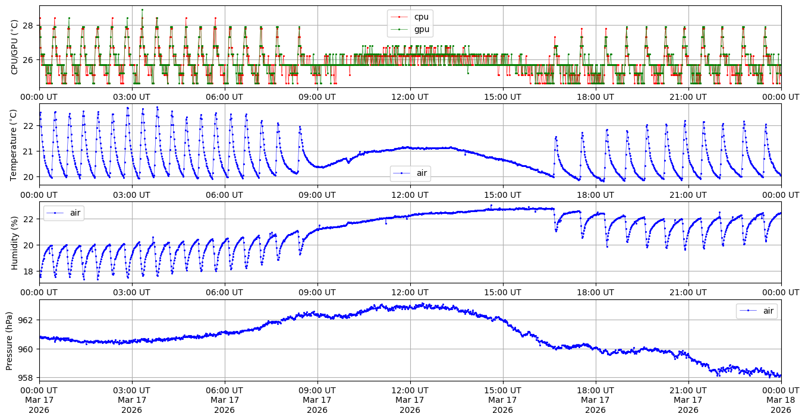Viewport: 805px width, 420px height.
Task: Click the CPU/GPU (°C) y-axis label
Action: pos(14,46)
